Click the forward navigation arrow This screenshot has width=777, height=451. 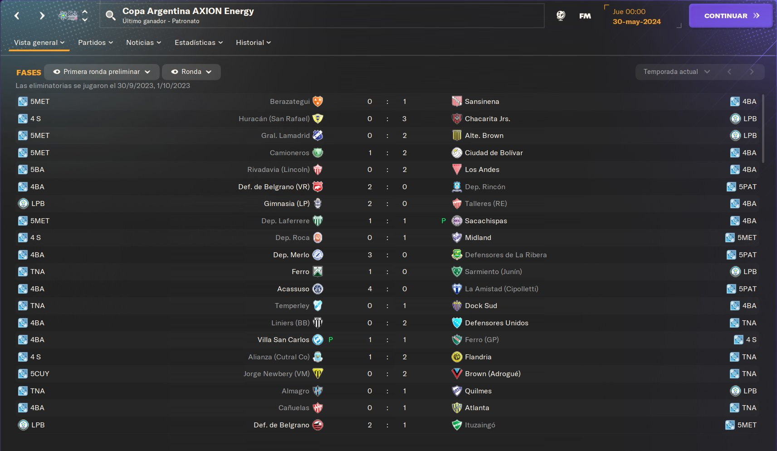(42, 16)
